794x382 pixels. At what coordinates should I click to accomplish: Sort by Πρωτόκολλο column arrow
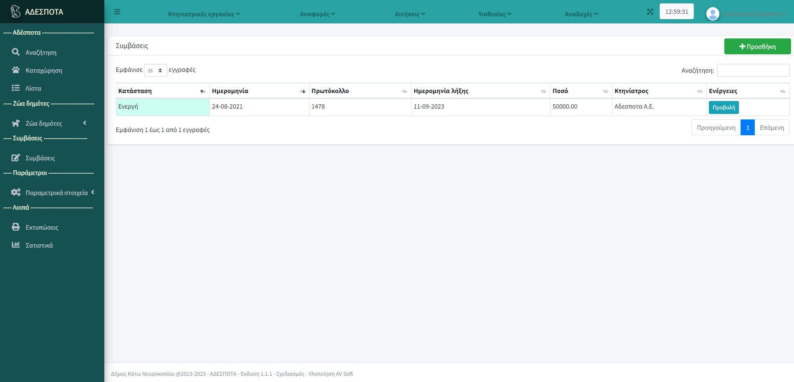(404, 91)
